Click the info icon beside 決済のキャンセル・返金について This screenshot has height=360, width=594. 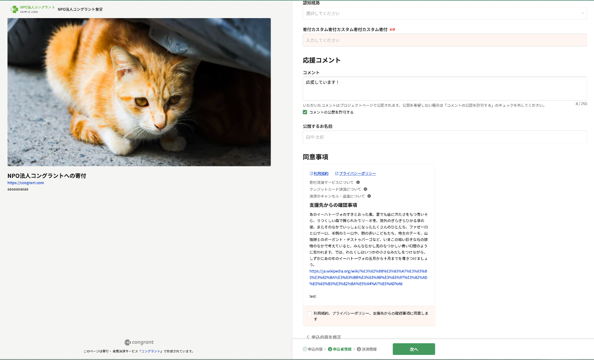369,196
